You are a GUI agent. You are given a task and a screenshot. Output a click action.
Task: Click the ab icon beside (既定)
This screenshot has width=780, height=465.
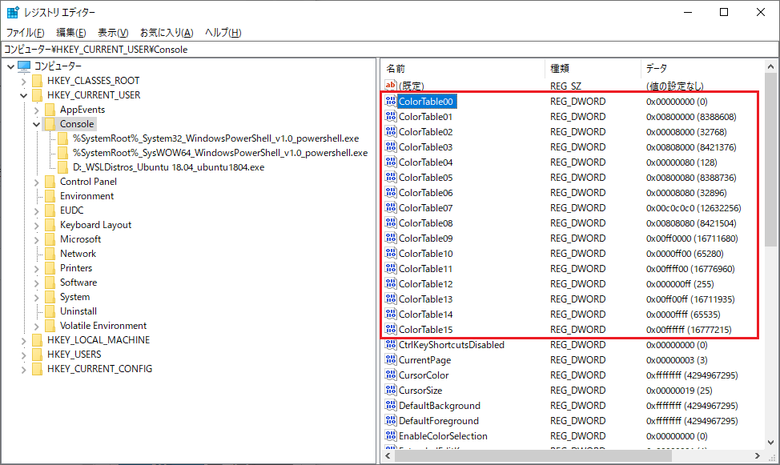391,86
